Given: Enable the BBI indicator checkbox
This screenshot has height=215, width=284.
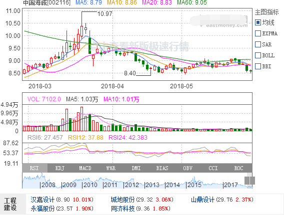Looking at the screenshot, I should (258, 66).
